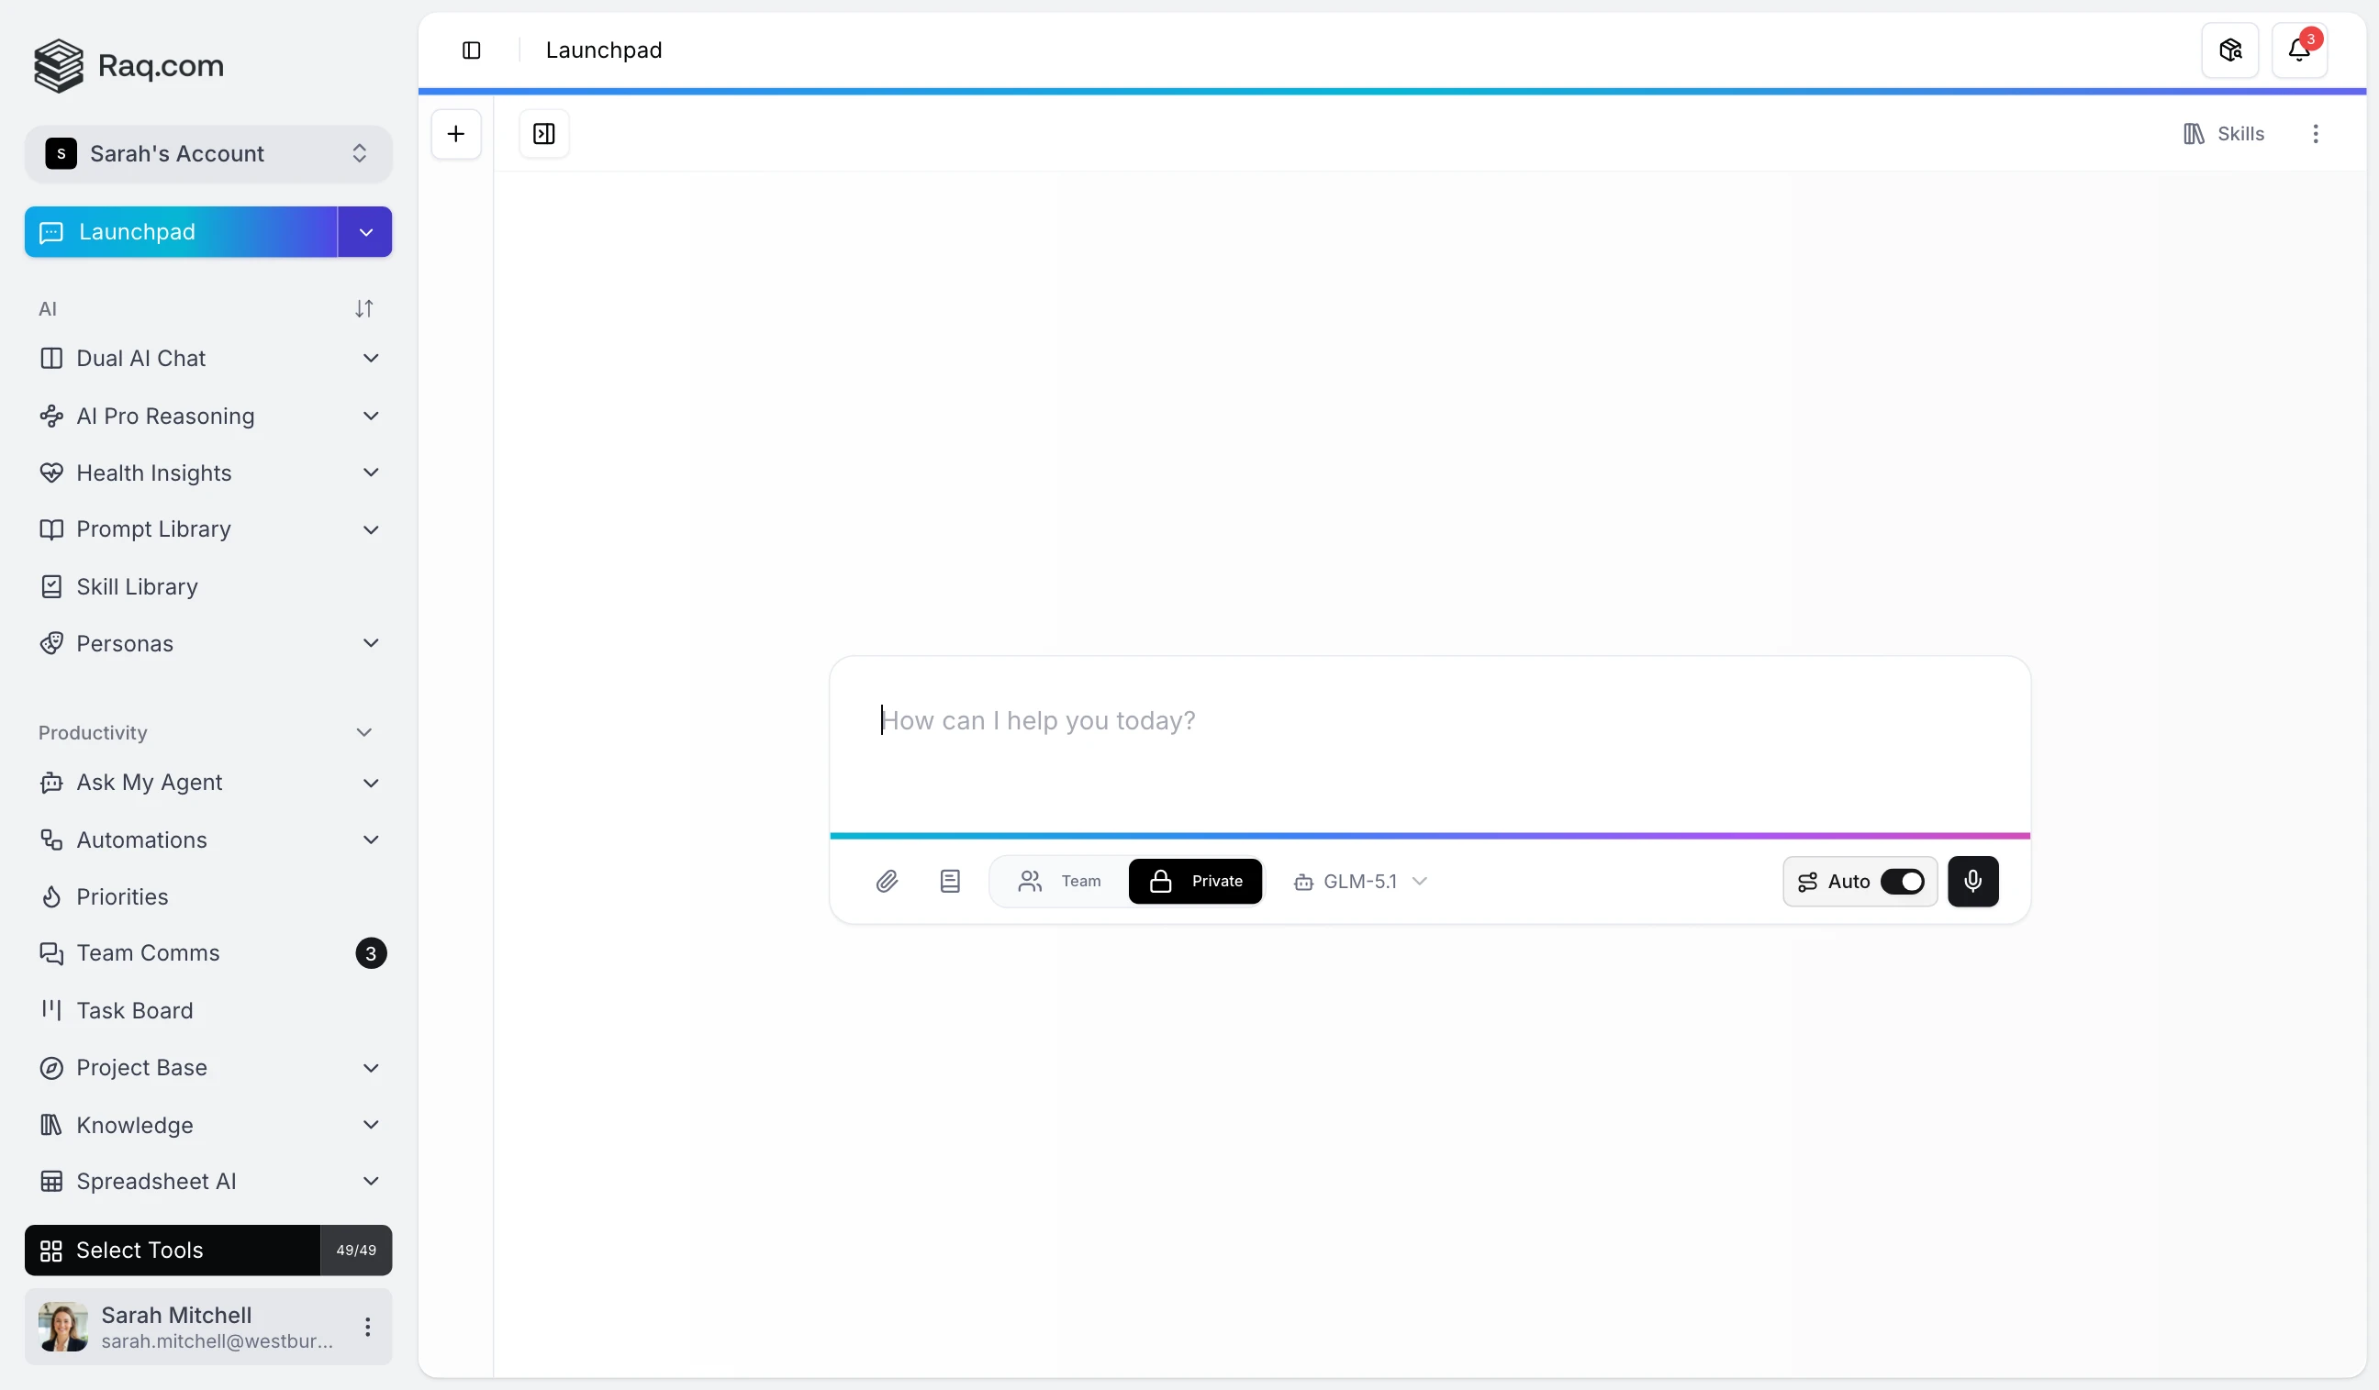
Task: Click the plus new chat icon
Action: [x=456, y=134]
